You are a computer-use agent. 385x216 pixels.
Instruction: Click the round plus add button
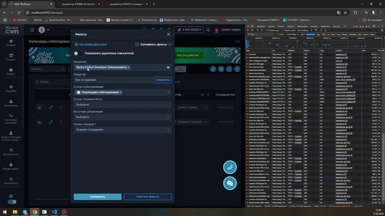tap(237, 69)
